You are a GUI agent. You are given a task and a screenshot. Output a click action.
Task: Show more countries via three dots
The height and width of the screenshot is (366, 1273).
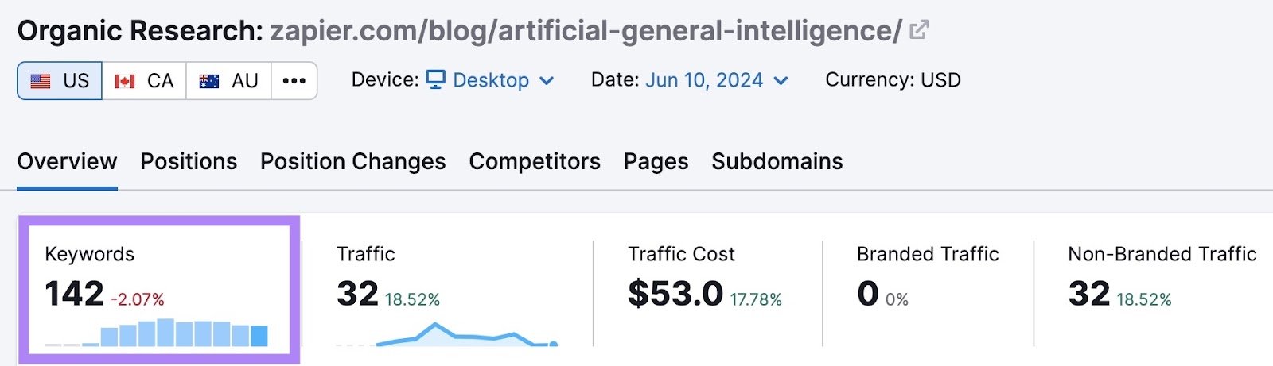pyautogui.click(x=294, y=81)
